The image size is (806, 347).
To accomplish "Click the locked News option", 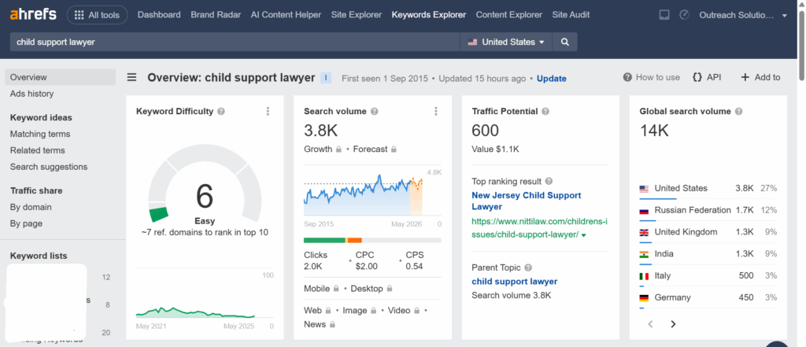I will click(x=320, y=324).
